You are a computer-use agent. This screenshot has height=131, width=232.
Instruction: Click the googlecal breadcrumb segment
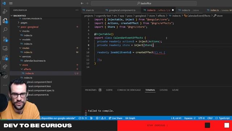pos(141,16)
